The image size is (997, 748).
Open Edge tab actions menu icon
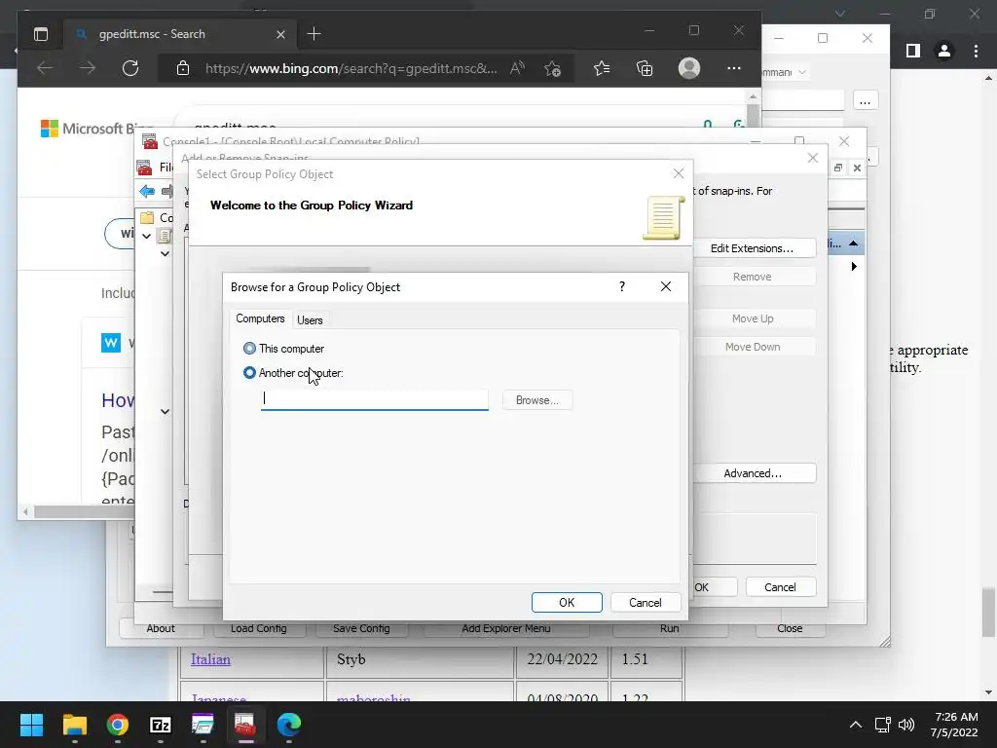[41, 34]
